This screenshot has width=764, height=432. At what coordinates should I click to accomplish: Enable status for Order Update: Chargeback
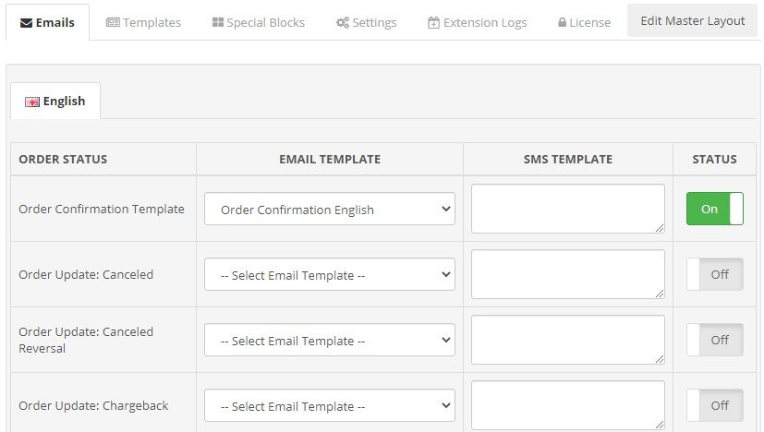[714, 405]
